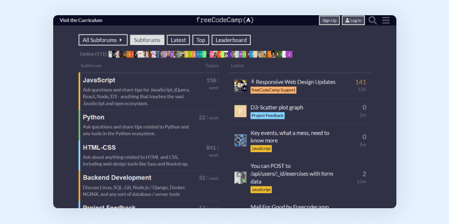Click the 32 / week topics count

pyautogui.click(x=209, y=178)
